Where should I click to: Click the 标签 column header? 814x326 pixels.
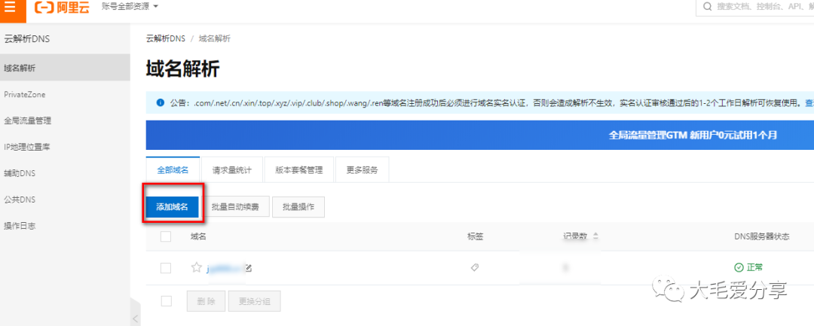(476, 236)
